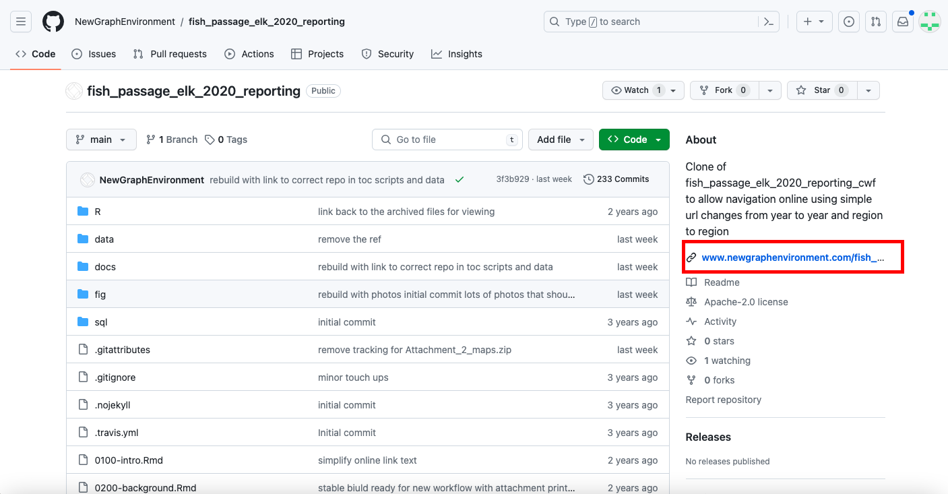Click the GitHub octocat logo
Image resolution: width=948 pixels, height=494 pixels.
53,22
